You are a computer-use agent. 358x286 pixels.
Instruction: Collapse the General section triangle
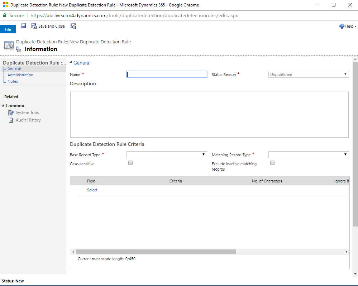[71, 62]
